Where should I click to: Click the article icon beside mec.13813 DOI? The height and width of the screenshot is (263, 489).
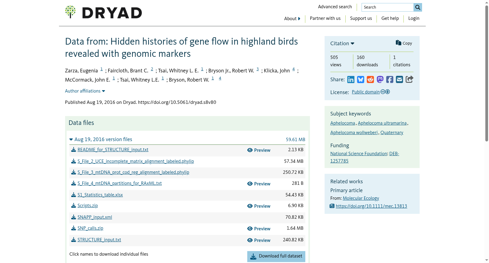pos(332,206)
